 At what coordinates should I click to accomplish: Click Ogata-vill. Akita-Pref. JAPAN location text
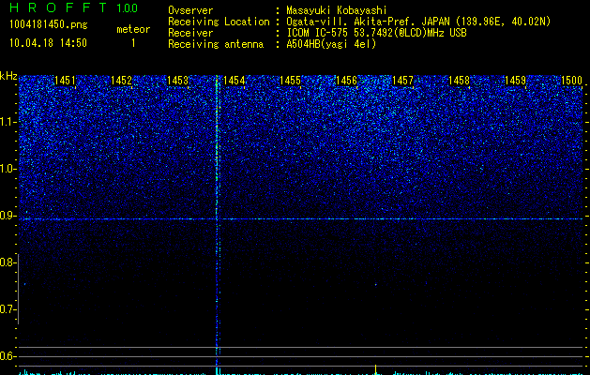(x=368, y=22)
